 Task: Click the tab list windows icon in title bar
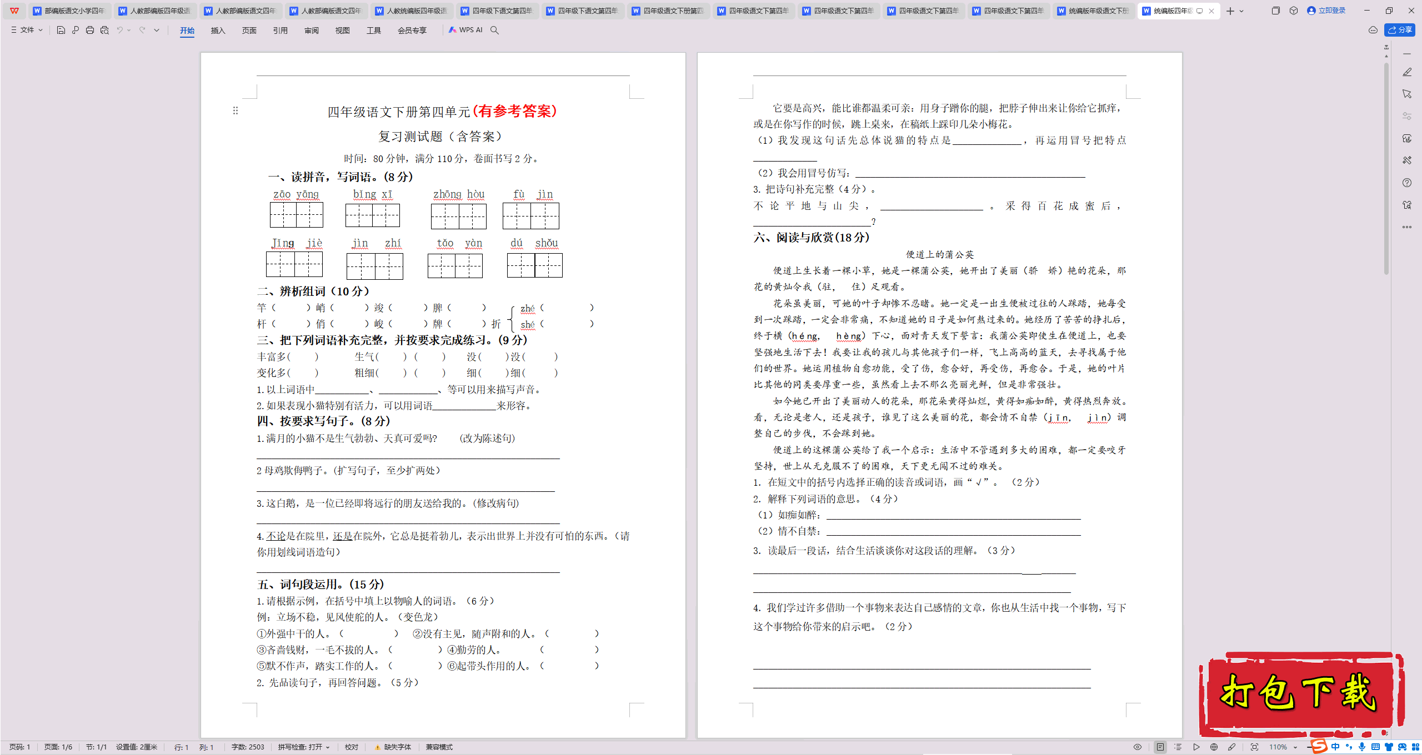1276,11
